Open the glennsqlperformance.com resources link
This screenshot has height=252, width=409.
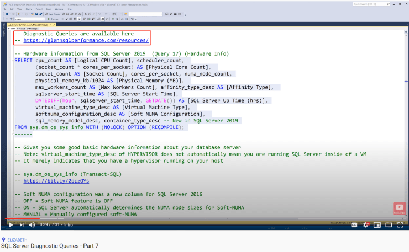[x=86, y=40]
